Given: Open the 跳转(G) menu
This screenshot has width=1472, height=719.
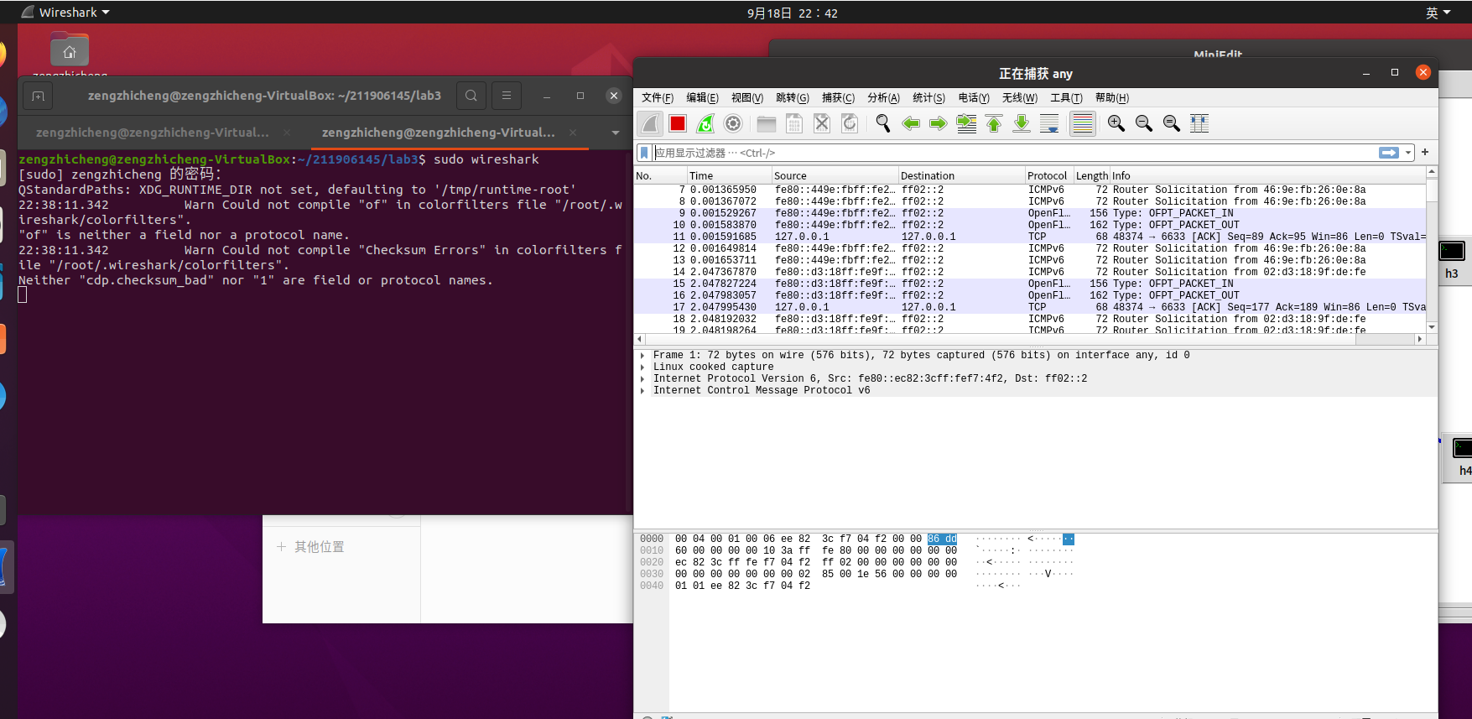Looking at the screenshot, I should (793, 98).
